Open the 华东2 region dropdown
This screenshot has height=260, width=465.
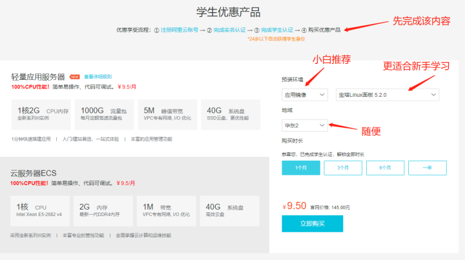click(x=305, y=125)
